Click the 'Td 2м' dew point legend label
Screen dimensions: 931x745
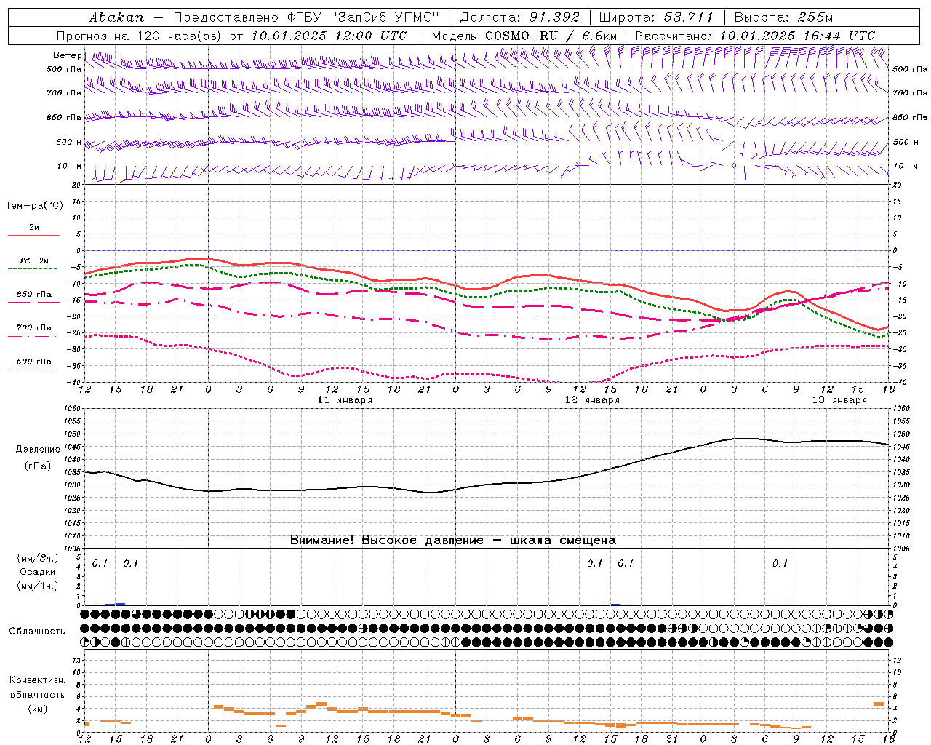pos(34,260)
